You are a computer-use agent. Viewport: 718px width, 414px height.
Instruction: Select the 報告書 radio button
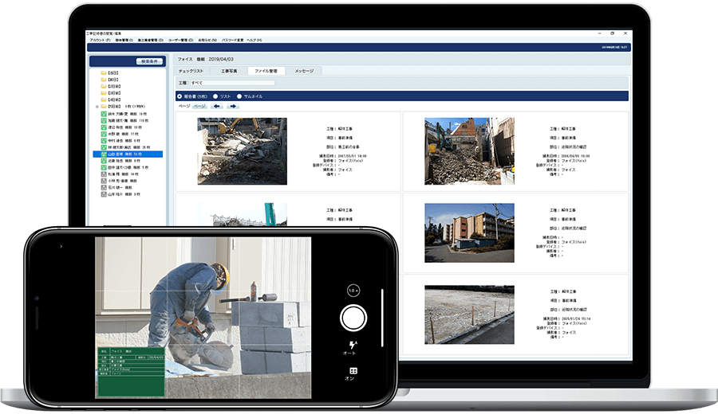(x=180, y=96)
